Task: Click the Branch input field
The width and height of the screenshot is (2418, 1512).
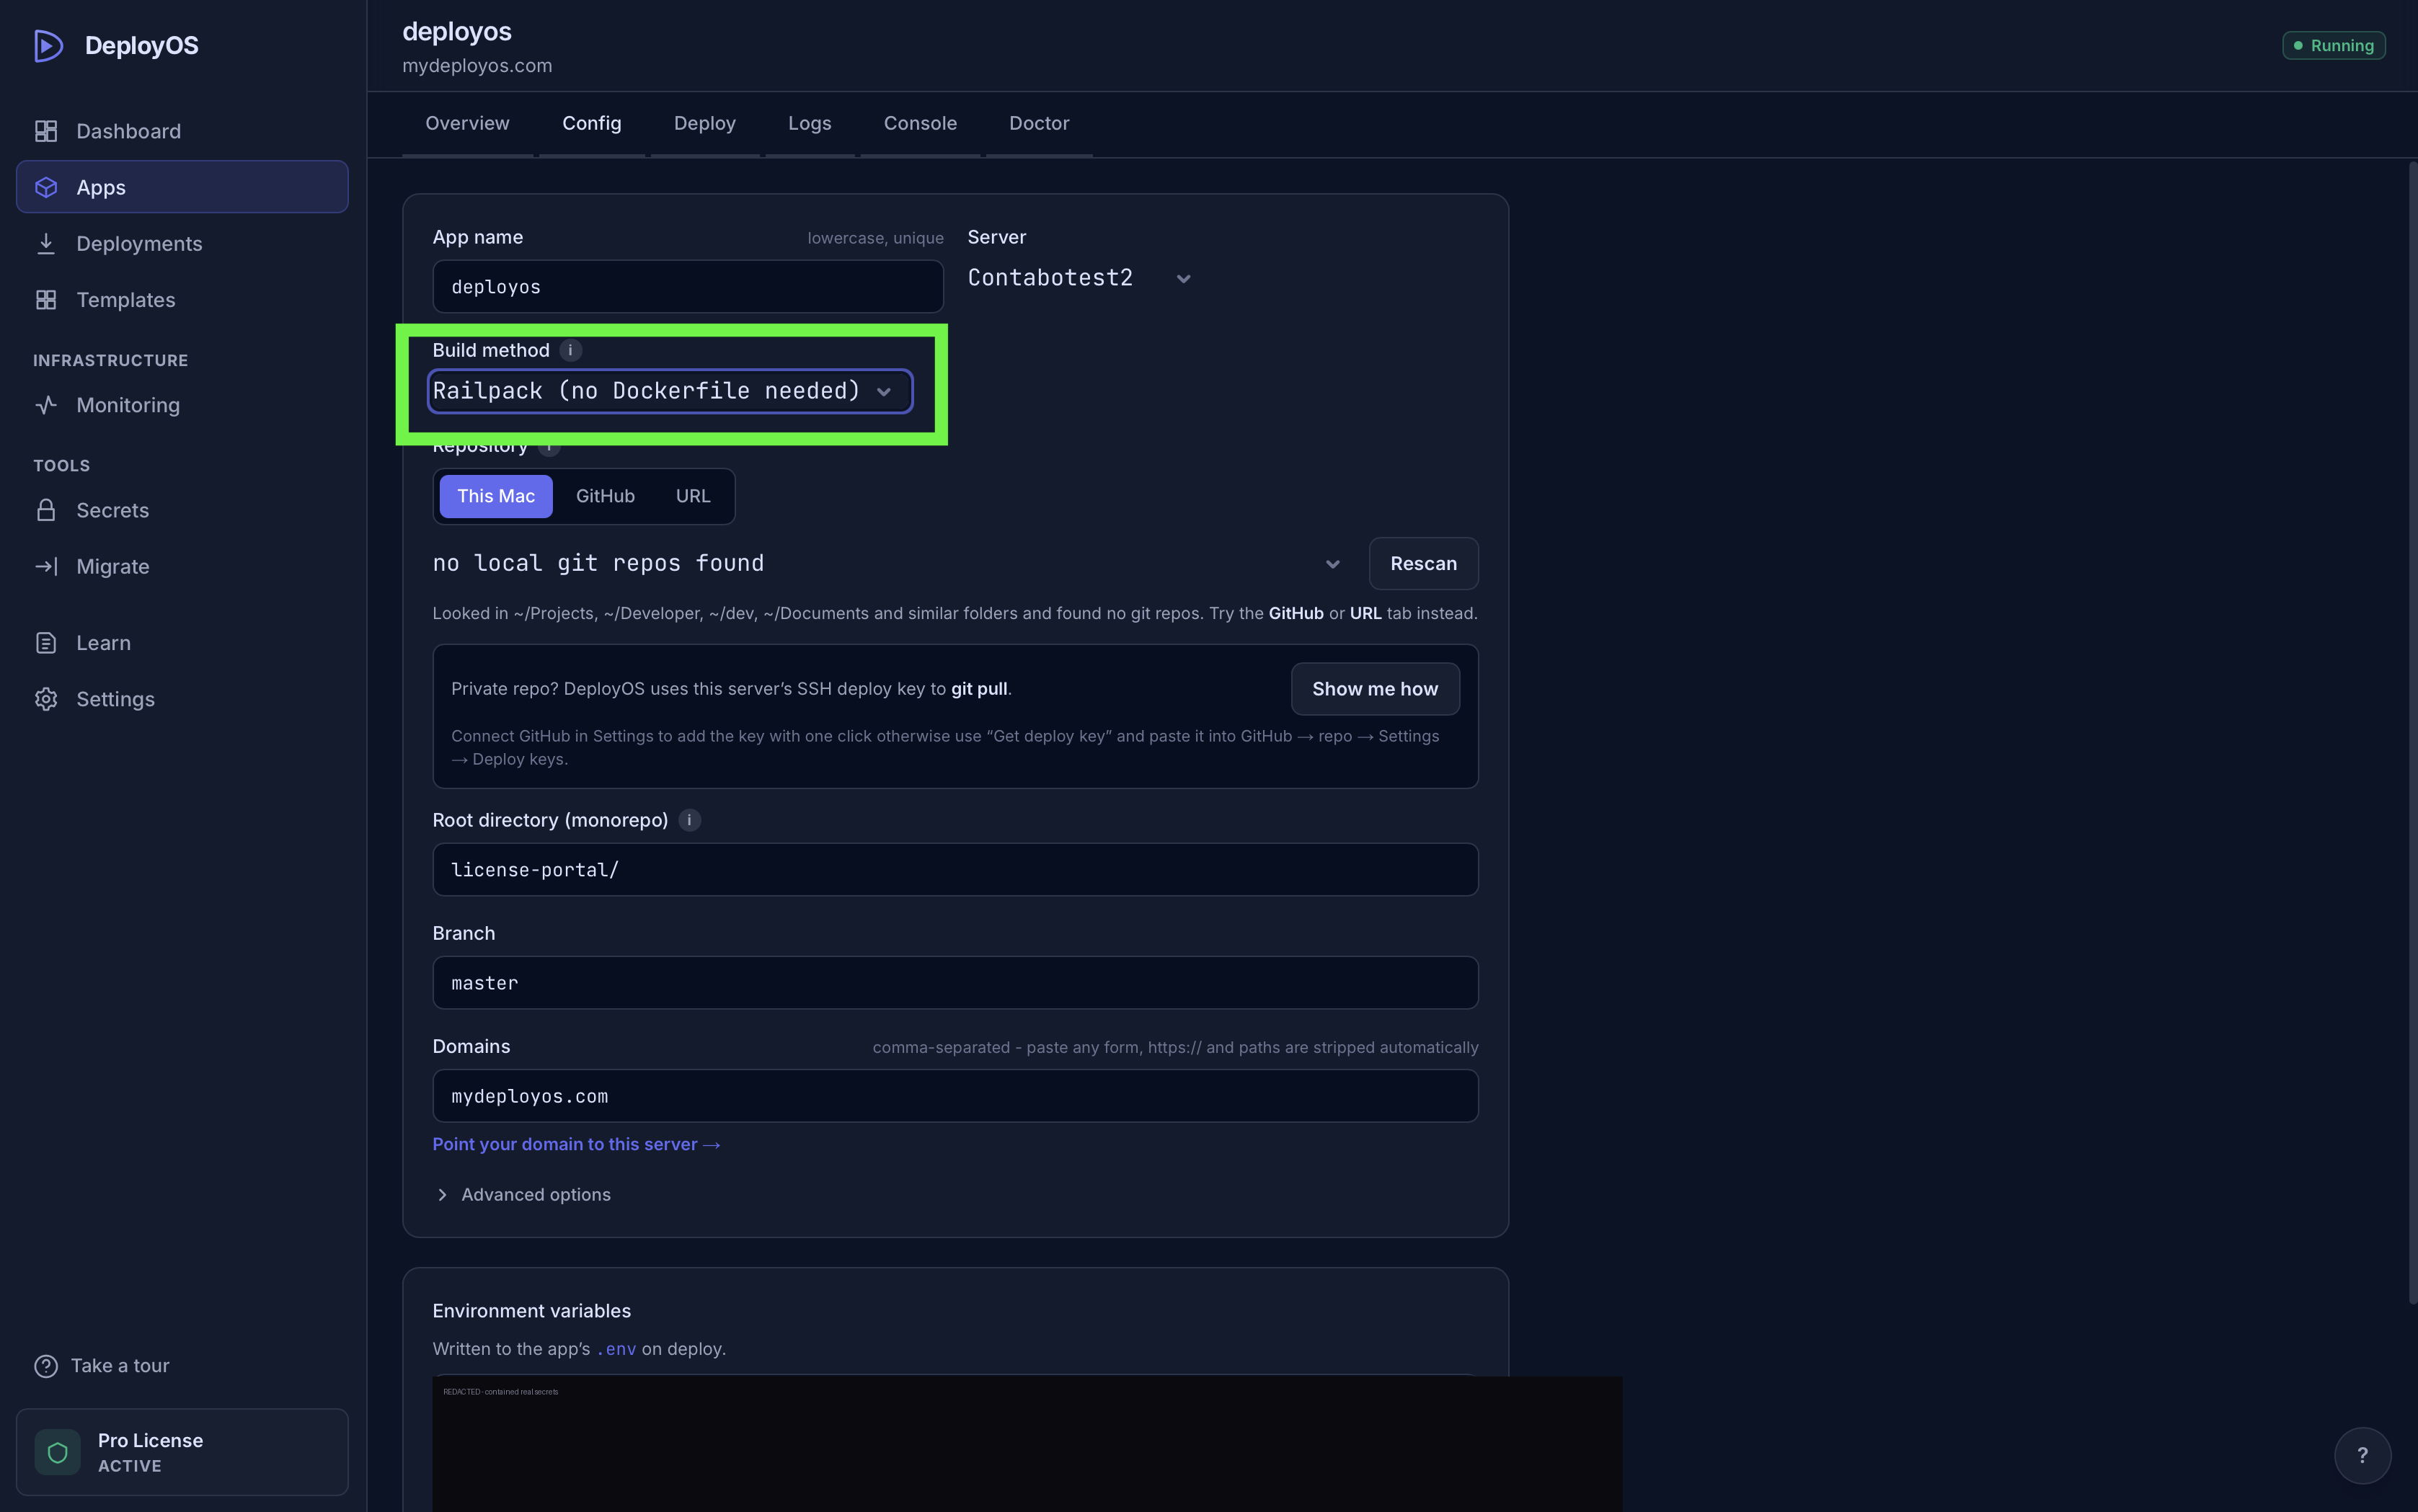Action: (955, 983)
